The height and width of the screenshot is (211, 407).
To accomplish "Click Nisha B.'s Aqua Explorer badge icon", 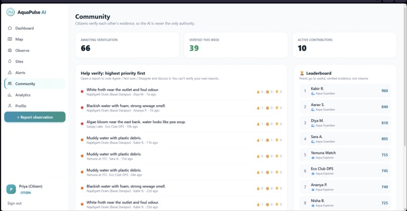I will (x=313, y=205).
